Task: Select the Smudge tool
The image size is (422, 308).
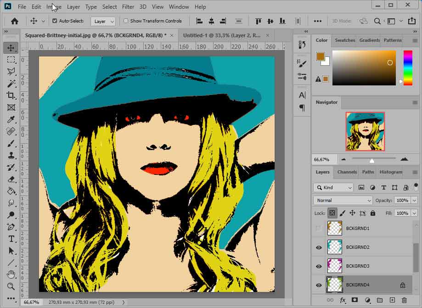Action: coord(11,203)
